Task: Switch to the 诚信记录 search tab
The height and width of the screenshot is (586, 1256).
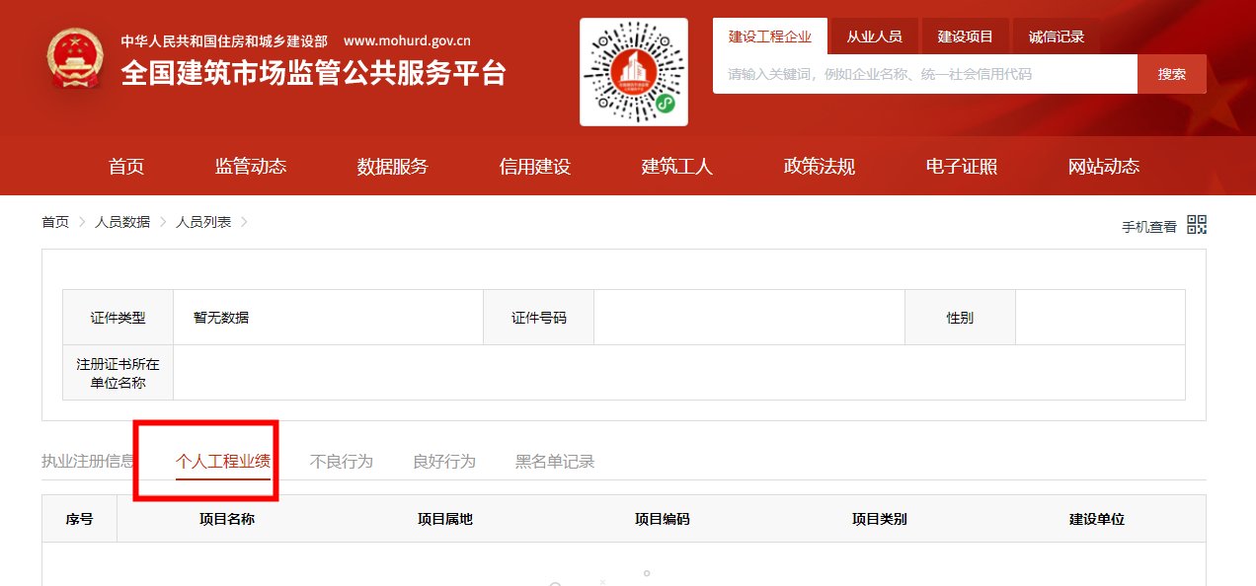Action: (x=1056, y=36)
